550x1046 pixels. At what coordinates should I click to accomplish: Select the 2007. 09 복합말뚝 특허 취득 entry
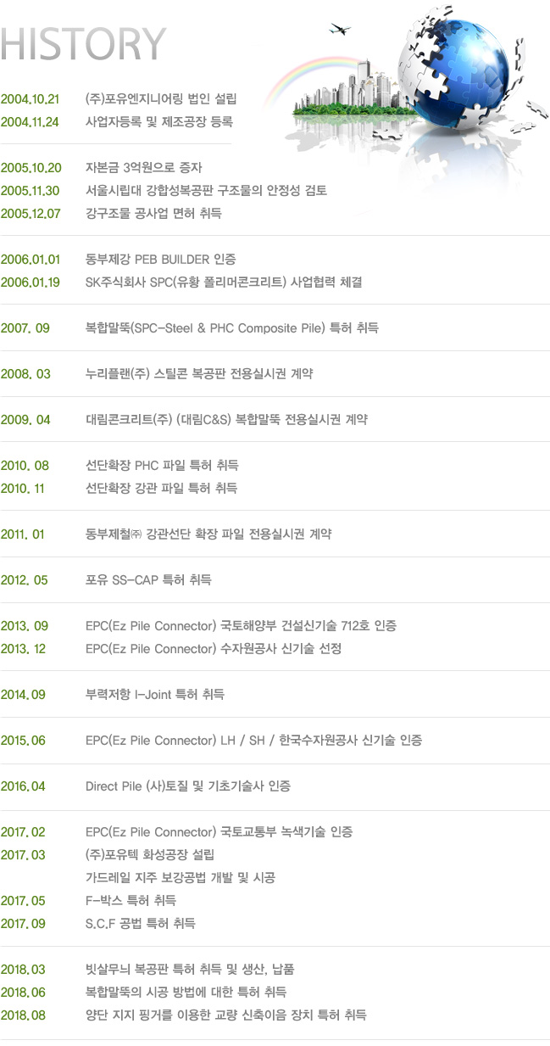[190, 327]
